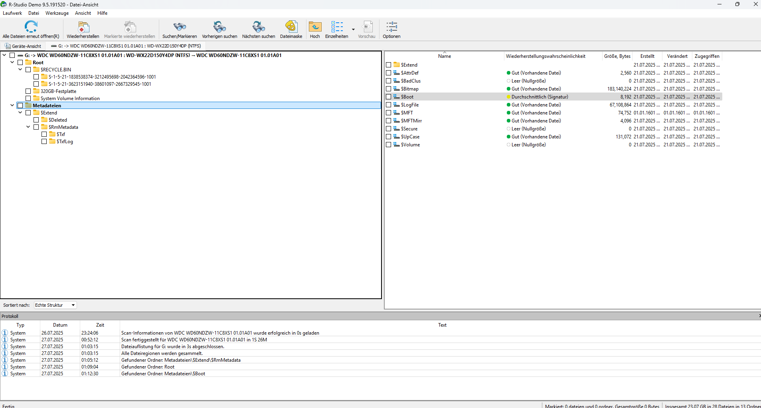This screenshot has width=761, height=408.
Task: Click the Einzelheiten view icon
Action: tap(337, 27)
